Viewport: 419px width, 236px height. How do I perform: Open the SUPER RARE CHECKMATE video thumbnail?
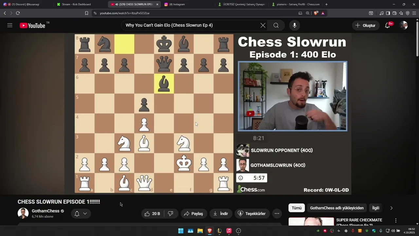pyautogui.click(x=311, y=222)
